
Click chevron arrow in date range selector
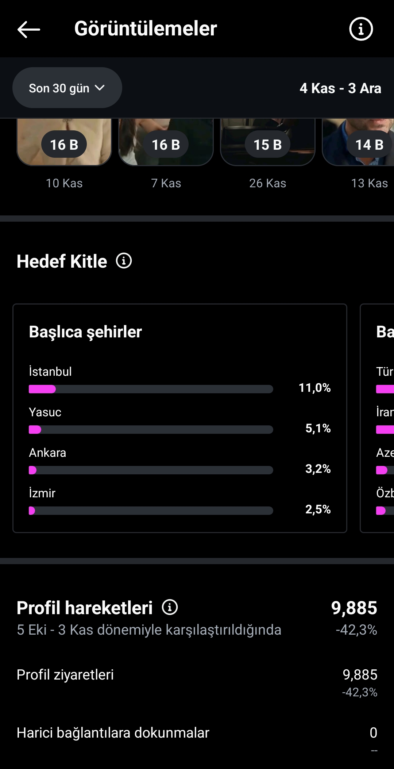pos(100,88)
